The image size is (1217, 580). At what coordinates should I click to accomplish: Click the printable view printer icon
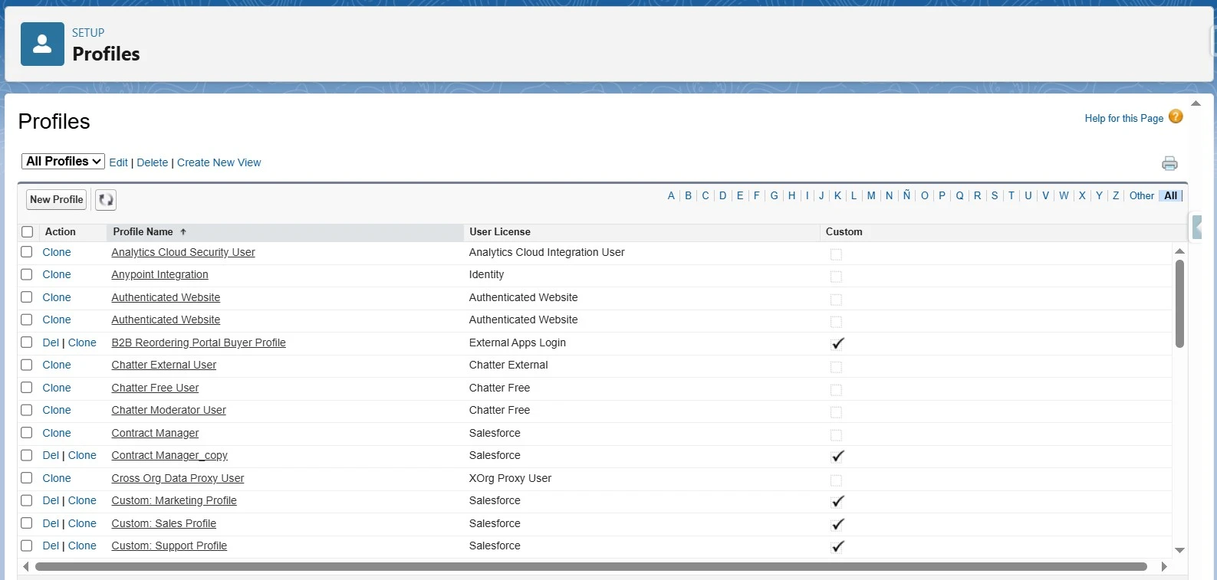click(x=1169, y=163)
